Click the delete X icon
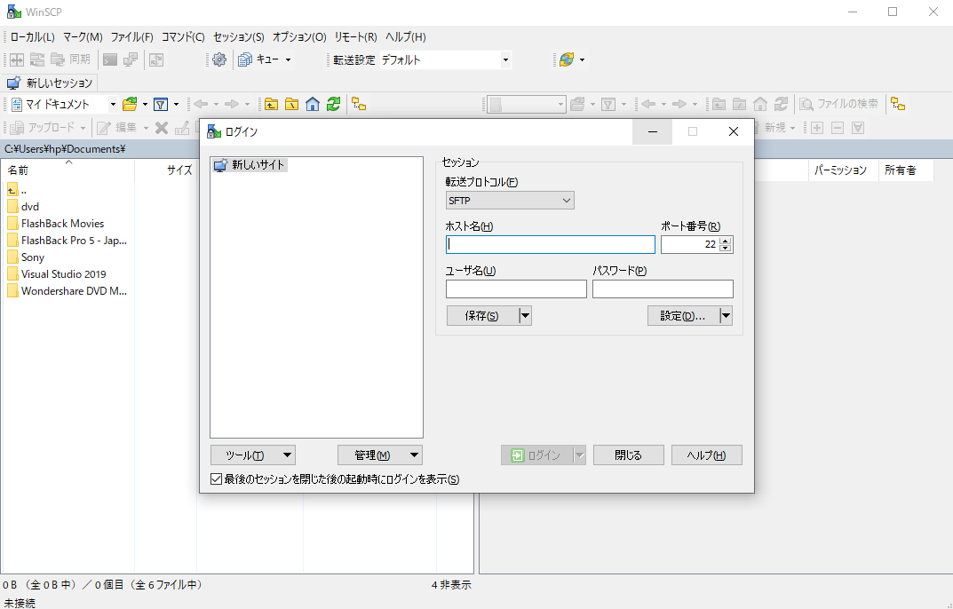Screen dimensions: 953x609 [x=162, y=128]
